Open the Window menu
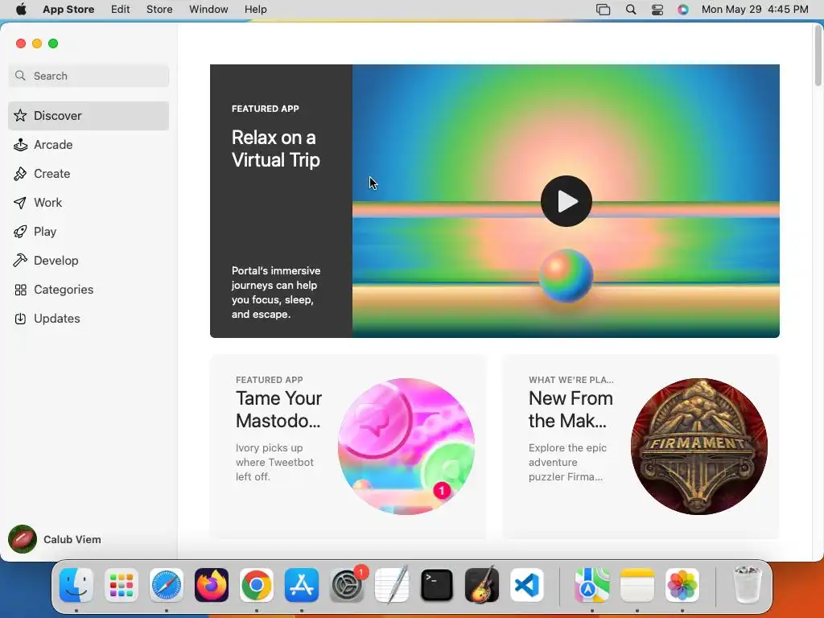The image size is (824, 618). pyautogui.click(x=208, y=10)
